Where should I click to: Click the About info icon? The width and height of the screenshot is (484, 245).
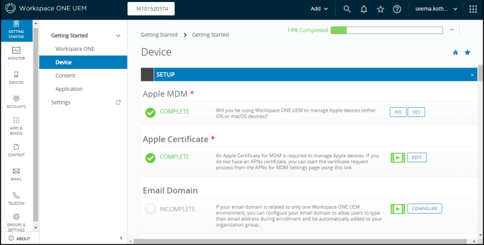click(11, 238)
